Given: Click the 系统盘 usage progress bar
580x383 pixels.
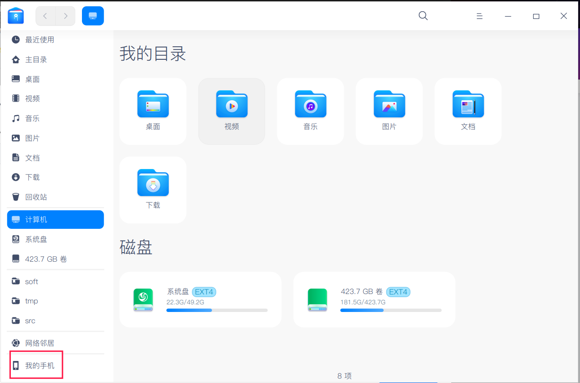Looking at the screenshot, I should (217, 310).
